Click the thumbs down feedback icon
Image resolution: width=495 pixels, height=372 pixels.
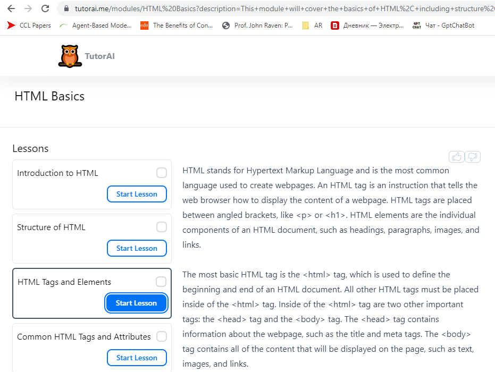tap(473, 156)
